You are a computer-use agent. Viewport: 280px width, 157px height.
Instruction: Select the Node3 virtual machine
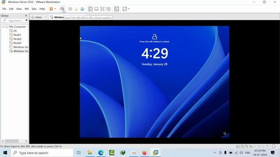coord(17,43)
